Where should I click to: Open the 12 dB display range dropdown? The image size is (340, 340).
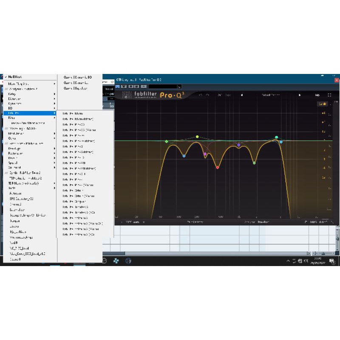322,104
